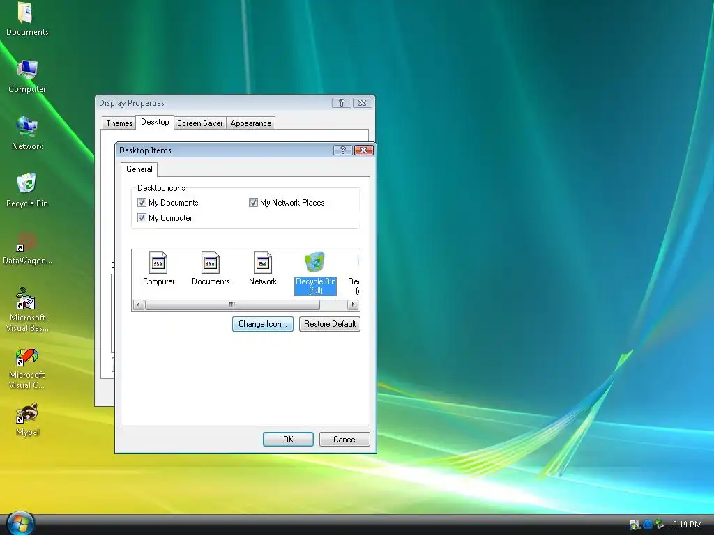Uncheck the My Network Places checkbox
The image size is (714, 535).
pos(253,203)
